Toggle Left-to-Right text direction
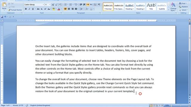 88,5
